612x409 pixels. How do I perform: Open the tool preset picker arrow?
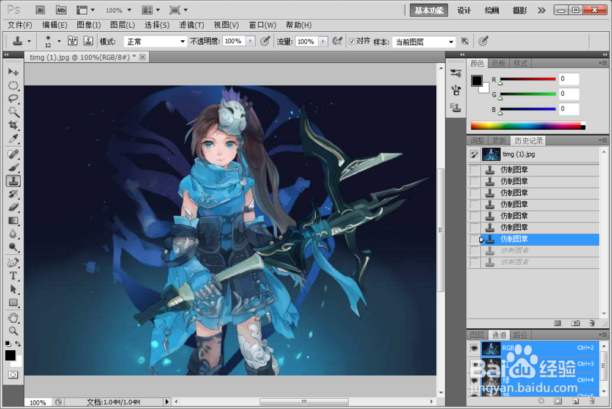[x=29, y=41]
